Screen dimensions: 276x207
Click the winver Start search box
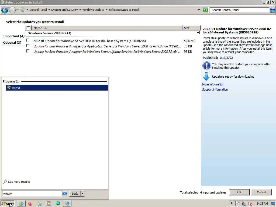[32, 194]
